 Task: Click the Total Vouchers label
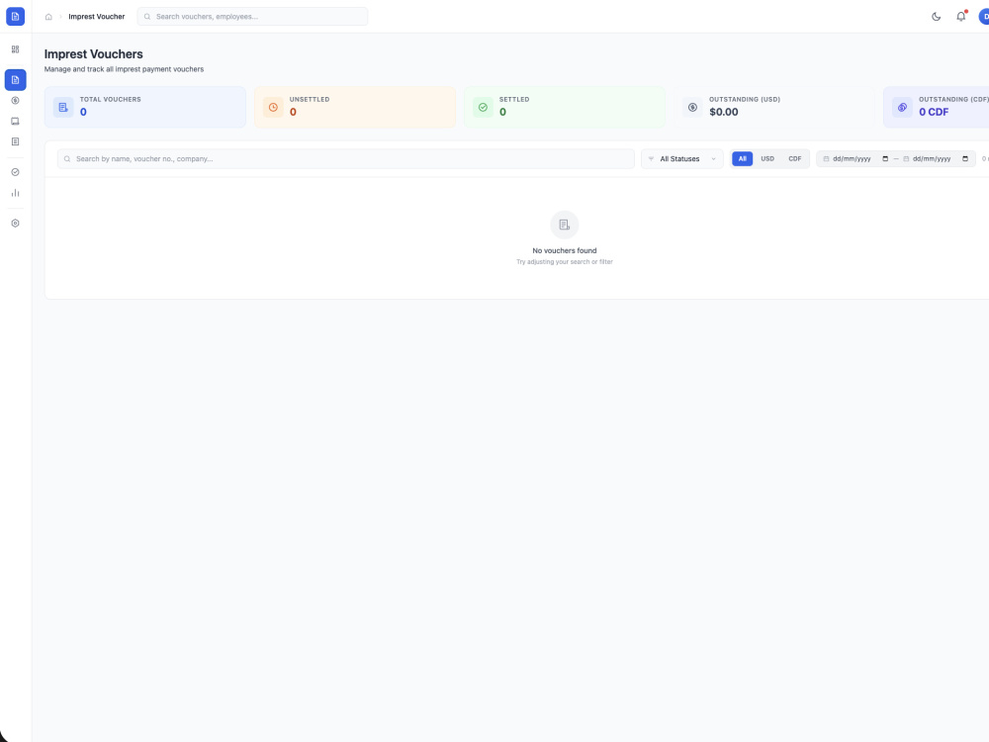click(x=111, y=100)
